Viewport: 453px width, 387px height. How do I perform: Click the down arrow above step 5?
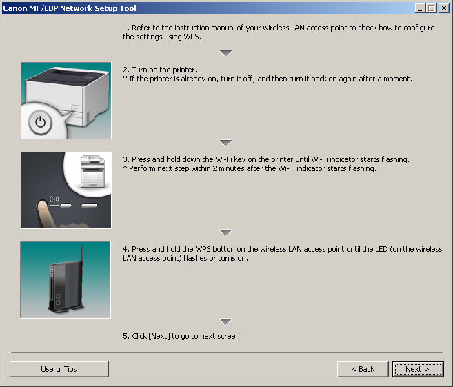[x=225, y=321]
